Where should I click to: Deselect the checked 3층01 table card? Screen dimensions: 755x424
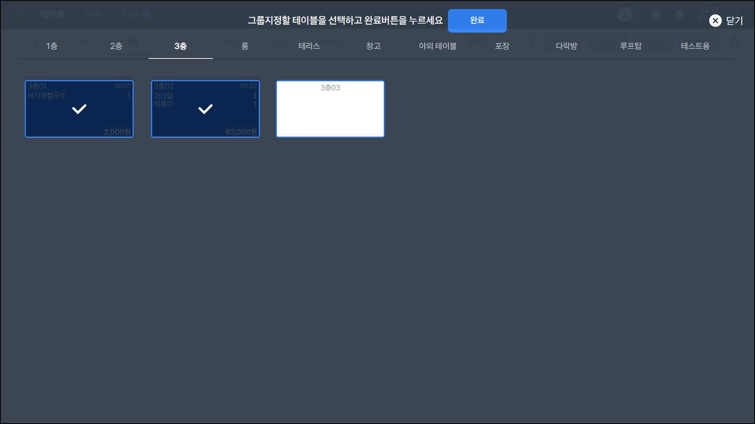point(79,109)
